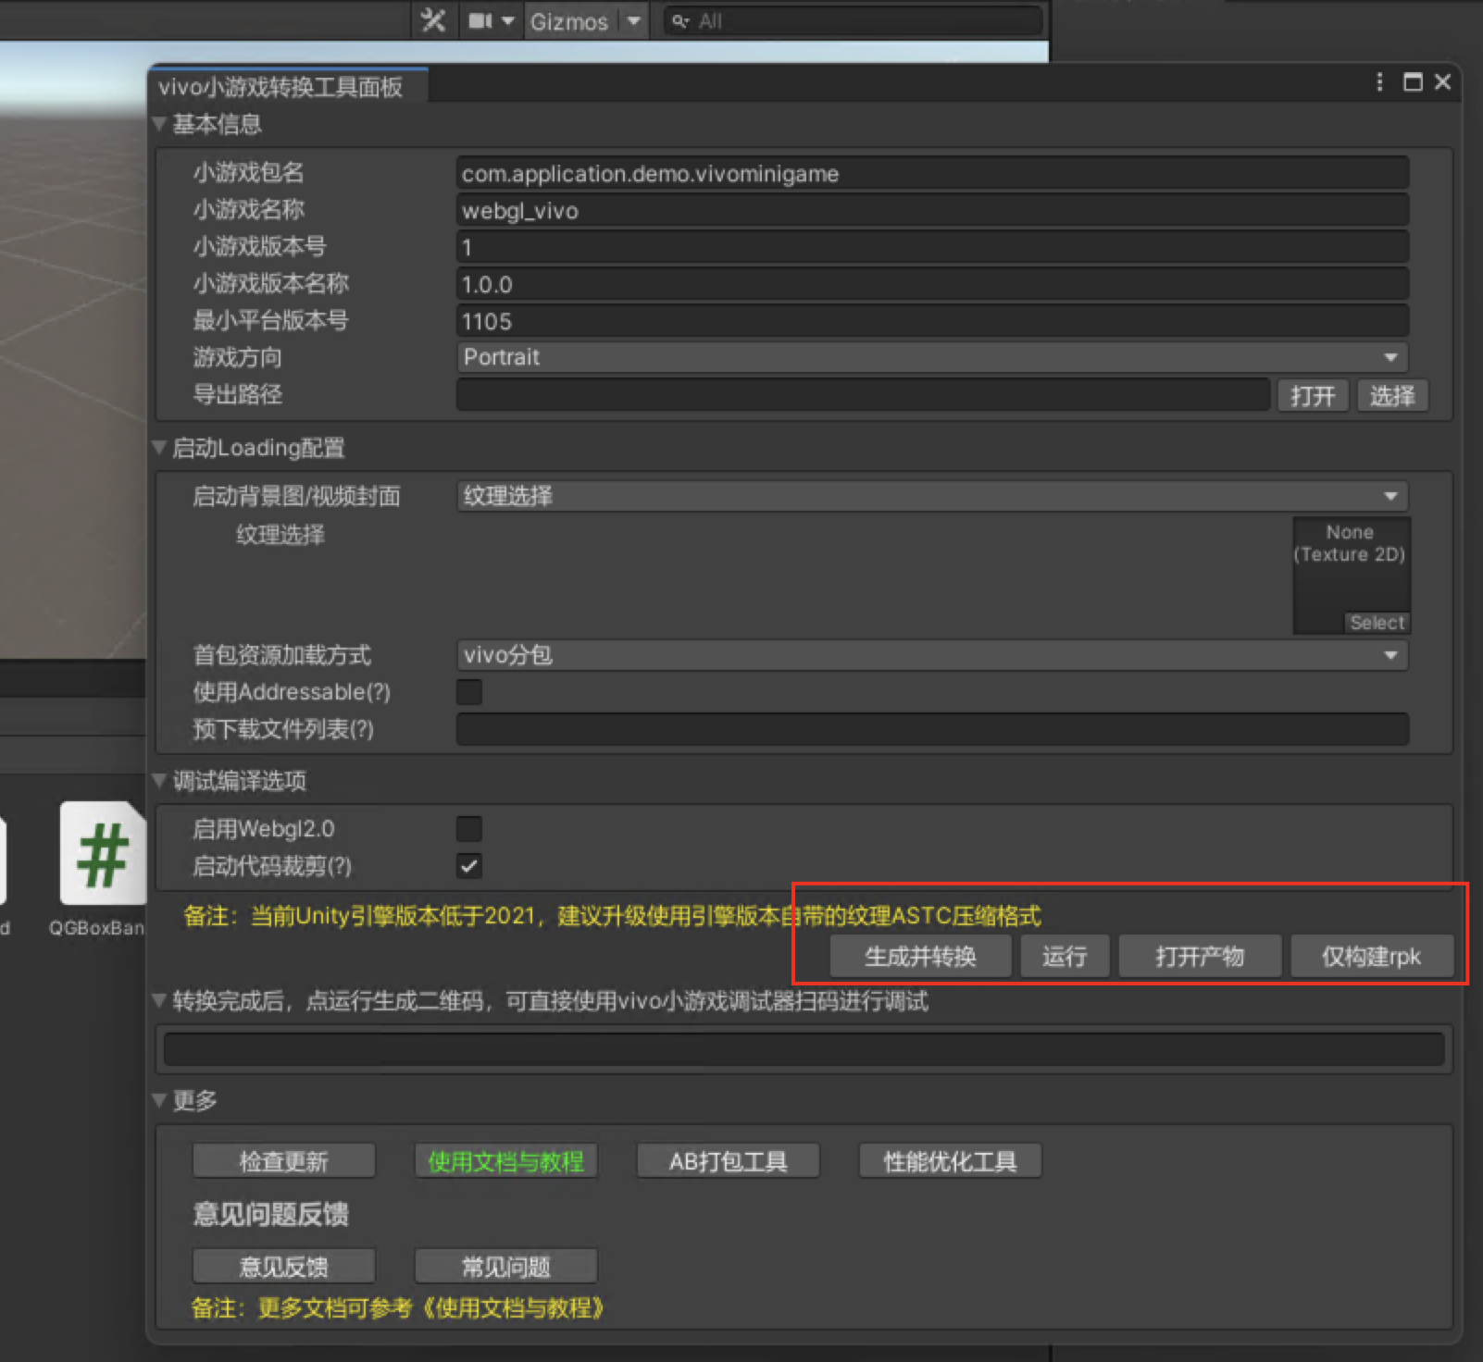1483x1362 pixels.
Task: Toggle the Gizmos button
Action: pyautogui.click(x=569, y=21)
